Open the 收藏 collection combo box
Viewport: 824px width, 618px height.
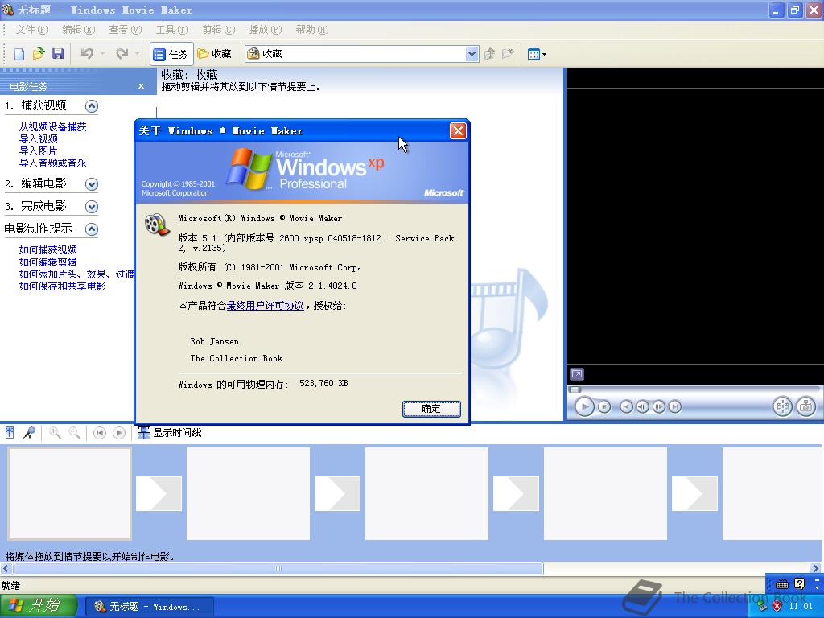361,54
